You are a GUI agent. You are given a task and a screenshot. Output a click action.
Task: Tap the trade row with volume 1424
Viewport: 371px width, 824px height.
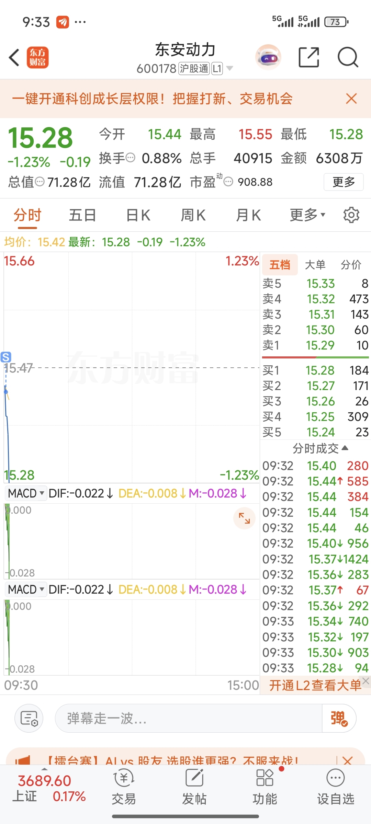pos(315,559)
